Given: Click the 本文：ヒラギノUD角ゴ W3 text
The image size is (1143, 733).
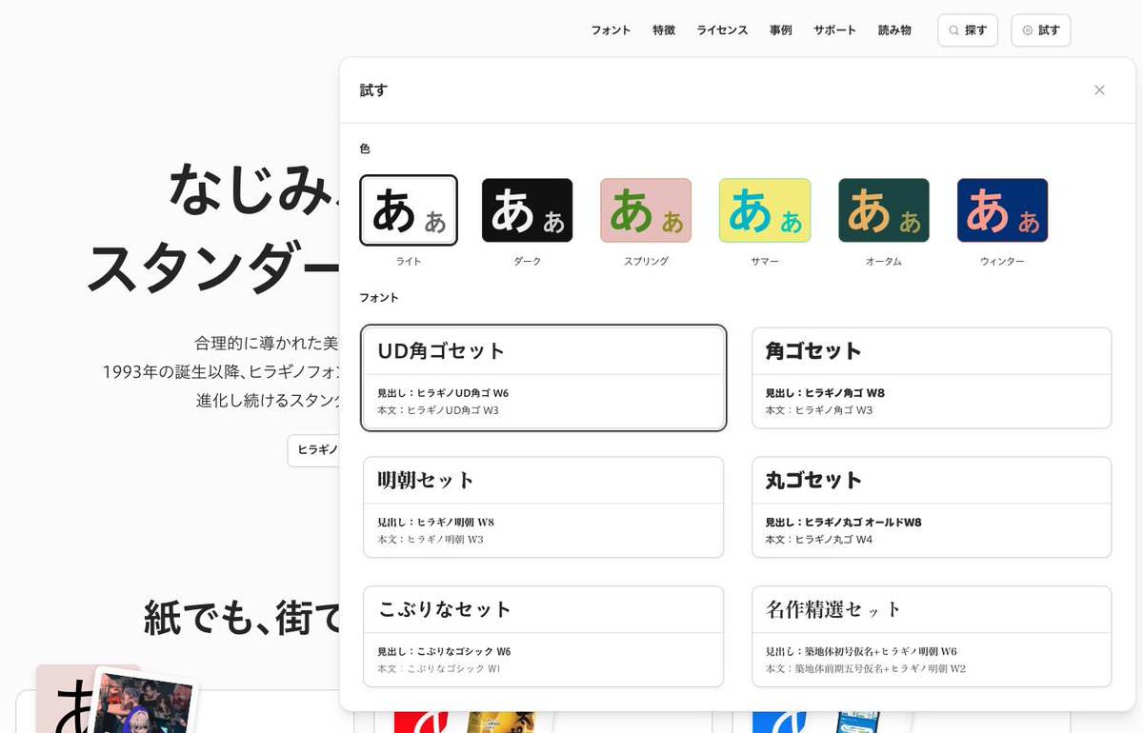Looking at the screenshot, I should 438,410.
